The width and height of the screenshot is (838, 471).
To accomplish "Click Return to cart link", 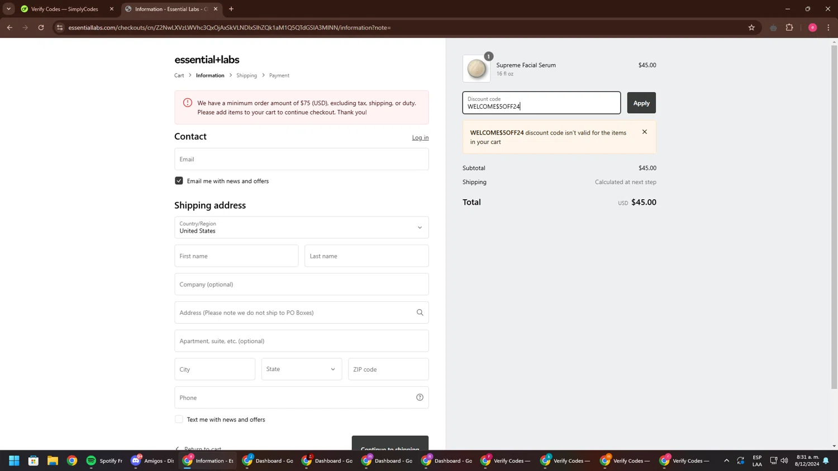I will pyautogui.click(x=198, y=448).
